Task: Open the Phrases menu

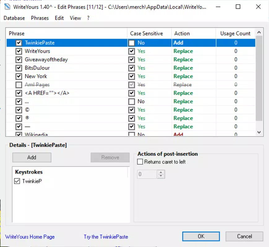Action: pyautogui.click(x=40, y=18)
